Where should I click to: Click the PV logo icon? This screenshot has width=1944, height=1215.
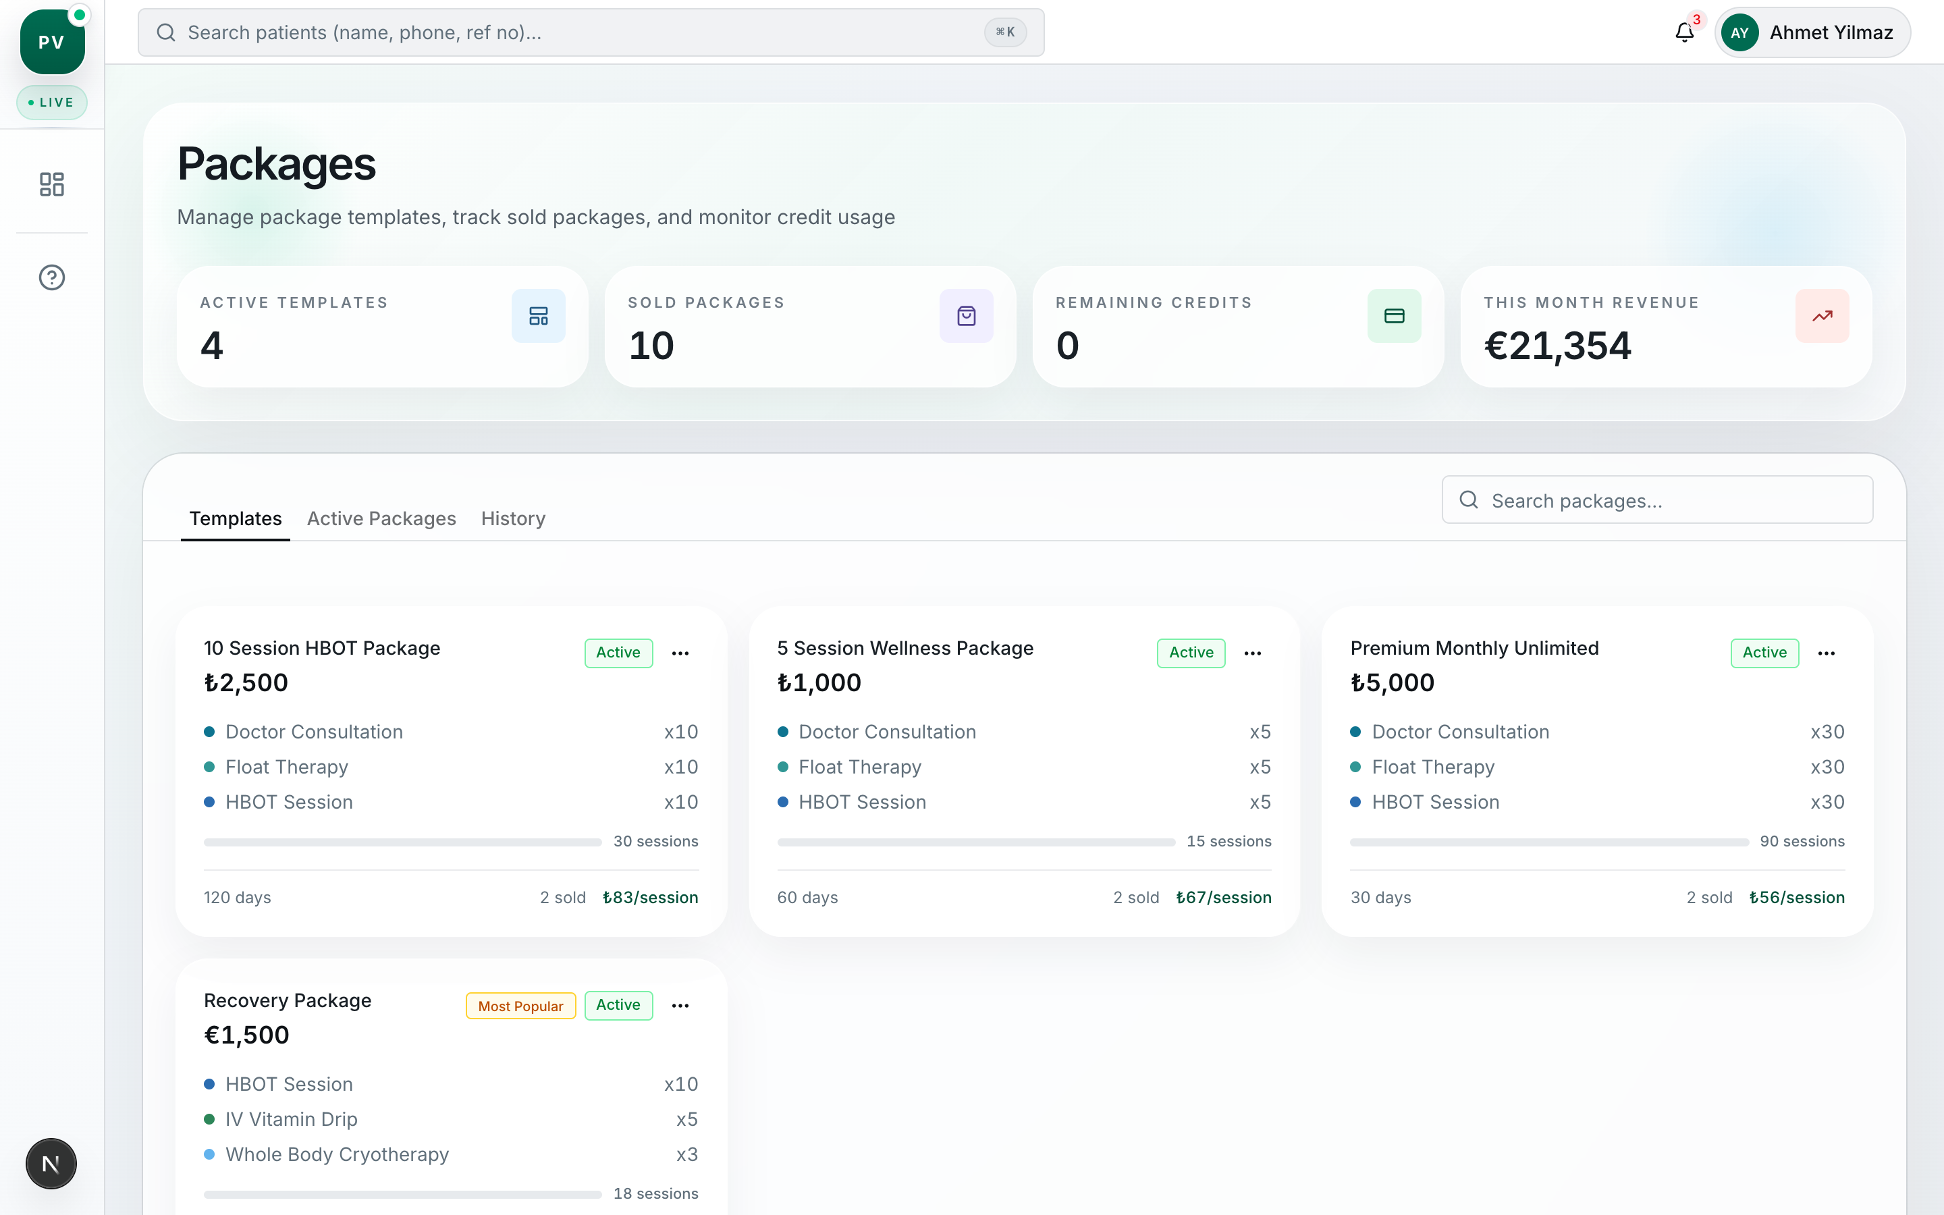pos(52,42)
